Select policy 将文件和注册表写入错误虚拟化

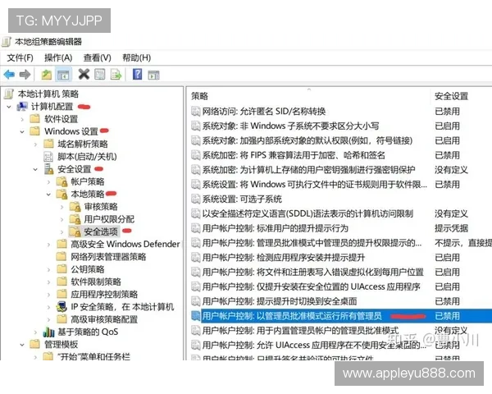click(313, 272)
